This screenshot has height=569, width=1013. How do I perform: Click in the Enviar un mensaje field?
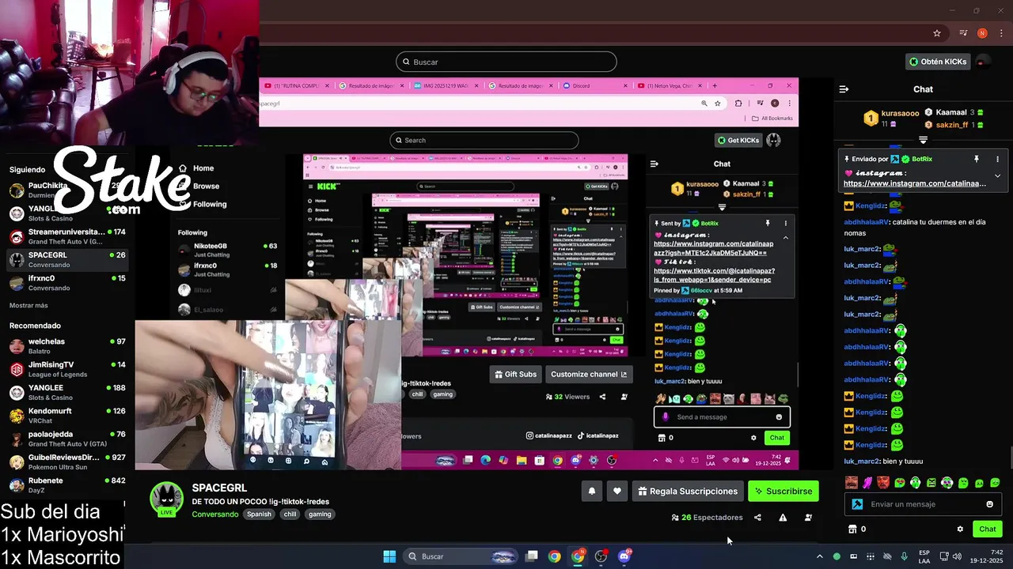(924, 504)
